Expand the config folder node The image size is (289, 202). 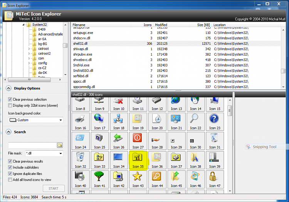(29, 63)
